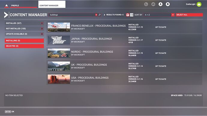The width and height of the screenshot is (207, 116).
Task: Toggle the Update Available (0) checkbox
Action: pos(42,34)
